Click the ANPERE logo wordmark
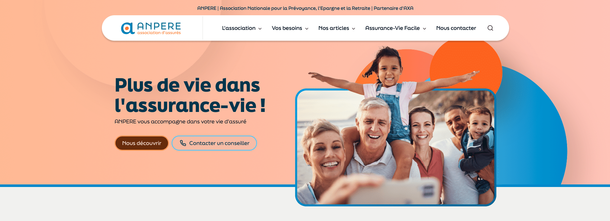 pos(159,26)
